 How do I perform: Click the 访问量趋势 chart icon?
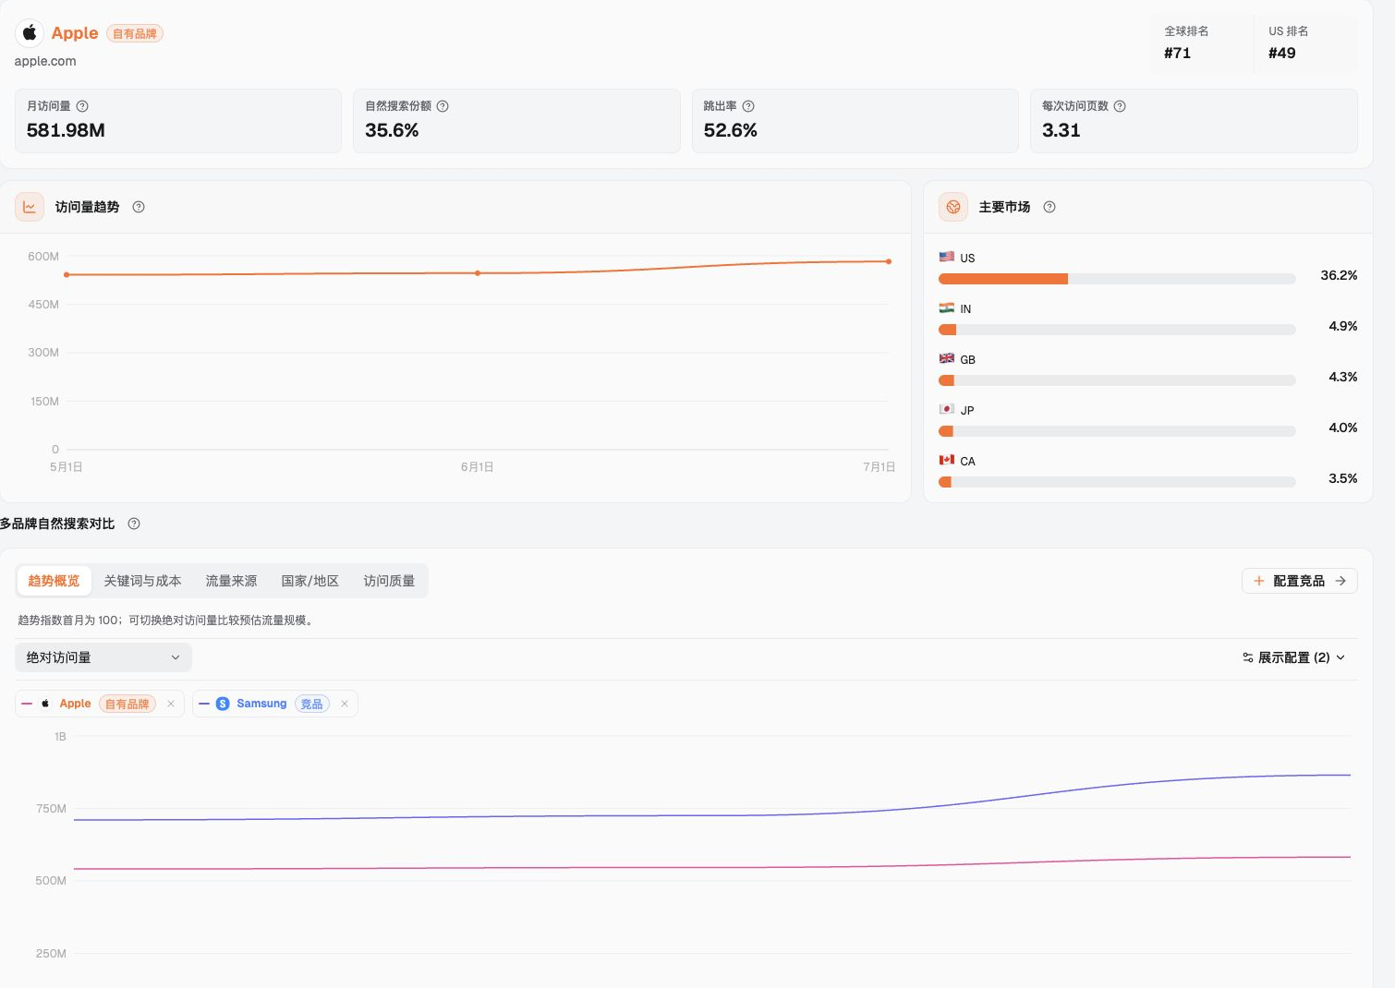tap(30, 207)
